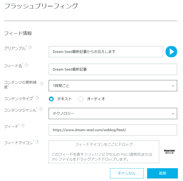Focus the フィード名 input field
The width and height of the screenshot is (183, 181).
tap(113, 69)
